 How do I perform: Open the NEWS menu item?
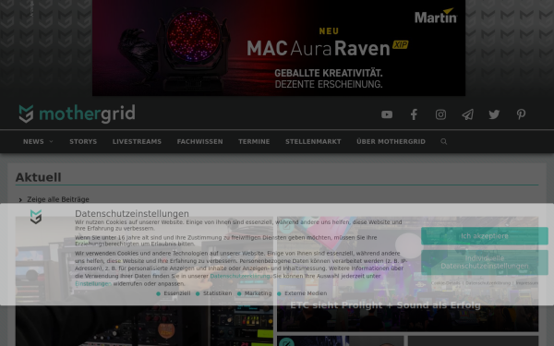pos(33,141)
